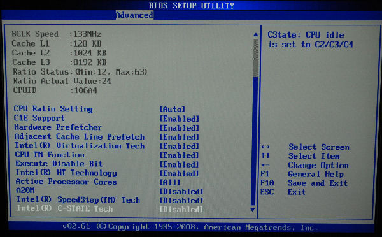Click the scrollbar up arrow
The height and width of the screenshot is (237, 382).
(255, 34)
